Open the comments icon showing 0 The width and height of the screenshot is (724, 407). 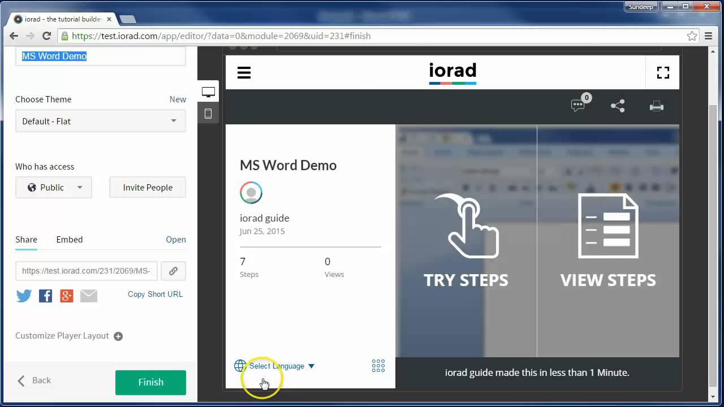tap(580, 104)
